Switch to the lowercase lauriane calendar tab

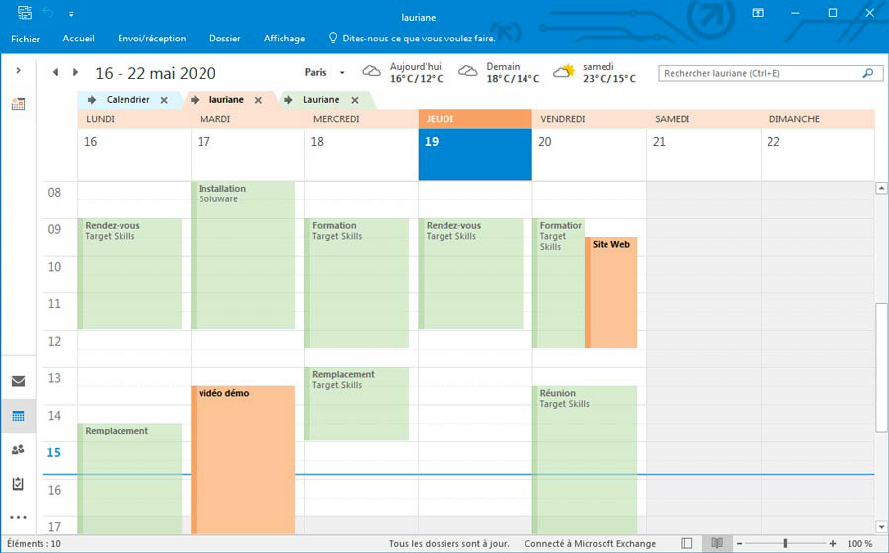click(x=226, y=99)
